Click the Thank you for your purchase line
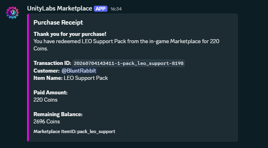Screen dimensions: 268x148 coord(70,34)
